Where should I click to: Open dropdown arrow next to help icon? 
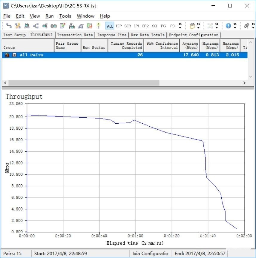click(235, 26)
